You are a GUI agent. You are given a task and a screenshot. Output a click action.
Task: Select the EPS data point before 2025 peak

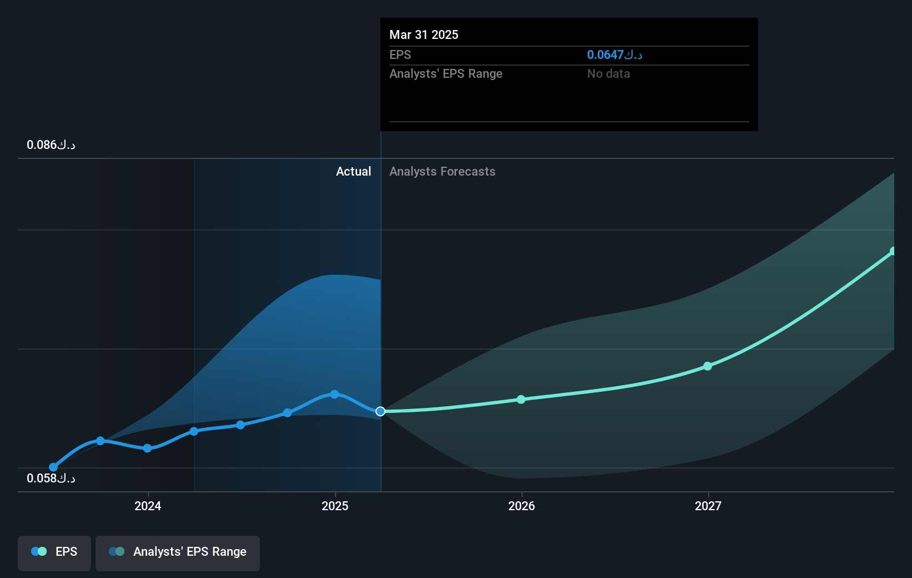tap(287, 413)
